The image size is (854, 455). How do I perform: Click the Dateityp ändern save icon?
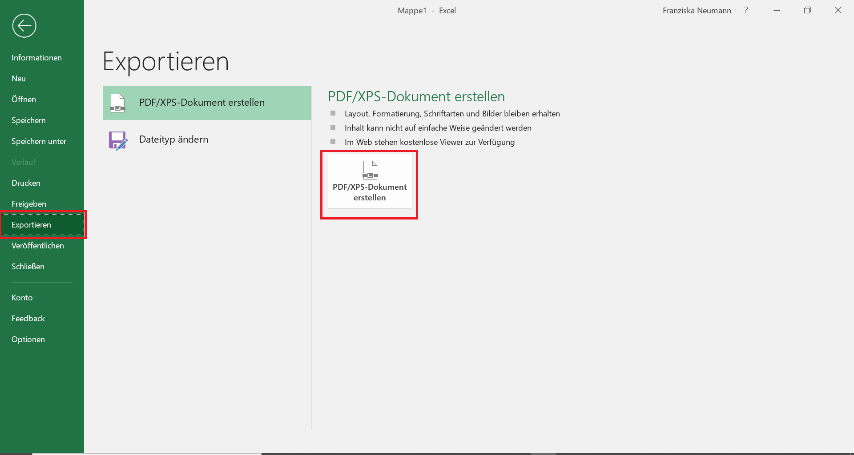click(117, 140)
